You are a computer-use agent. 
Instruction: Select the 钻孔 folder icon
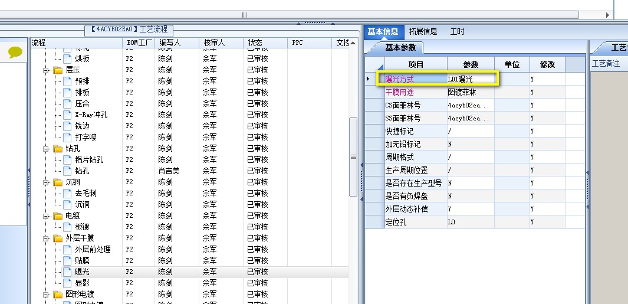click(x=58, y=149)
